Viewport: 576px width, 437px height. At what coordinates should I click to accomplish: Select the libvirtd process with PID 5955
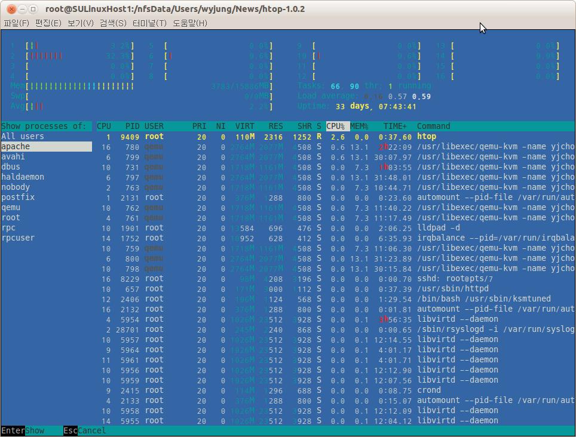pos(336,421)
